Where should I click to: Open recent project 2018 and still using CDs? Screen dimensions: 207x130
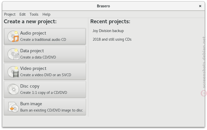pos(112,39)
